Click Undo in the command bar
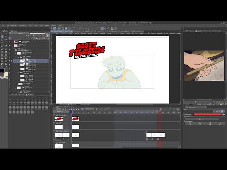Image resolution: width=227 pixels, height=170 pixels. 74,28
